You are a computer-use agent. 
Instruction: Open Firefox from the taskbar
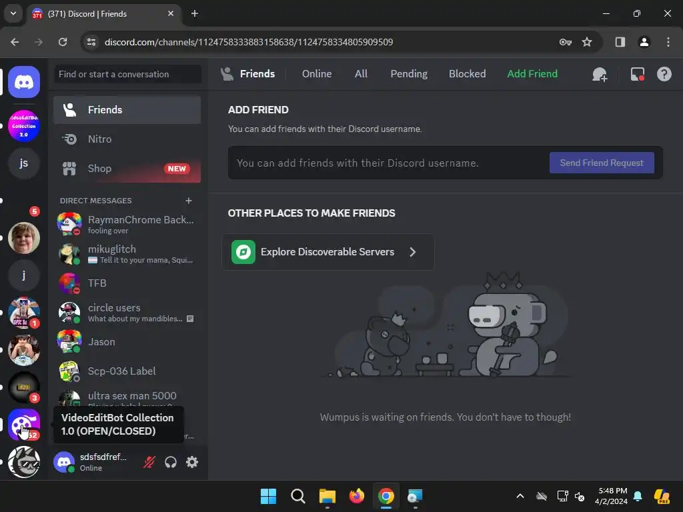[x=356, y=496]
